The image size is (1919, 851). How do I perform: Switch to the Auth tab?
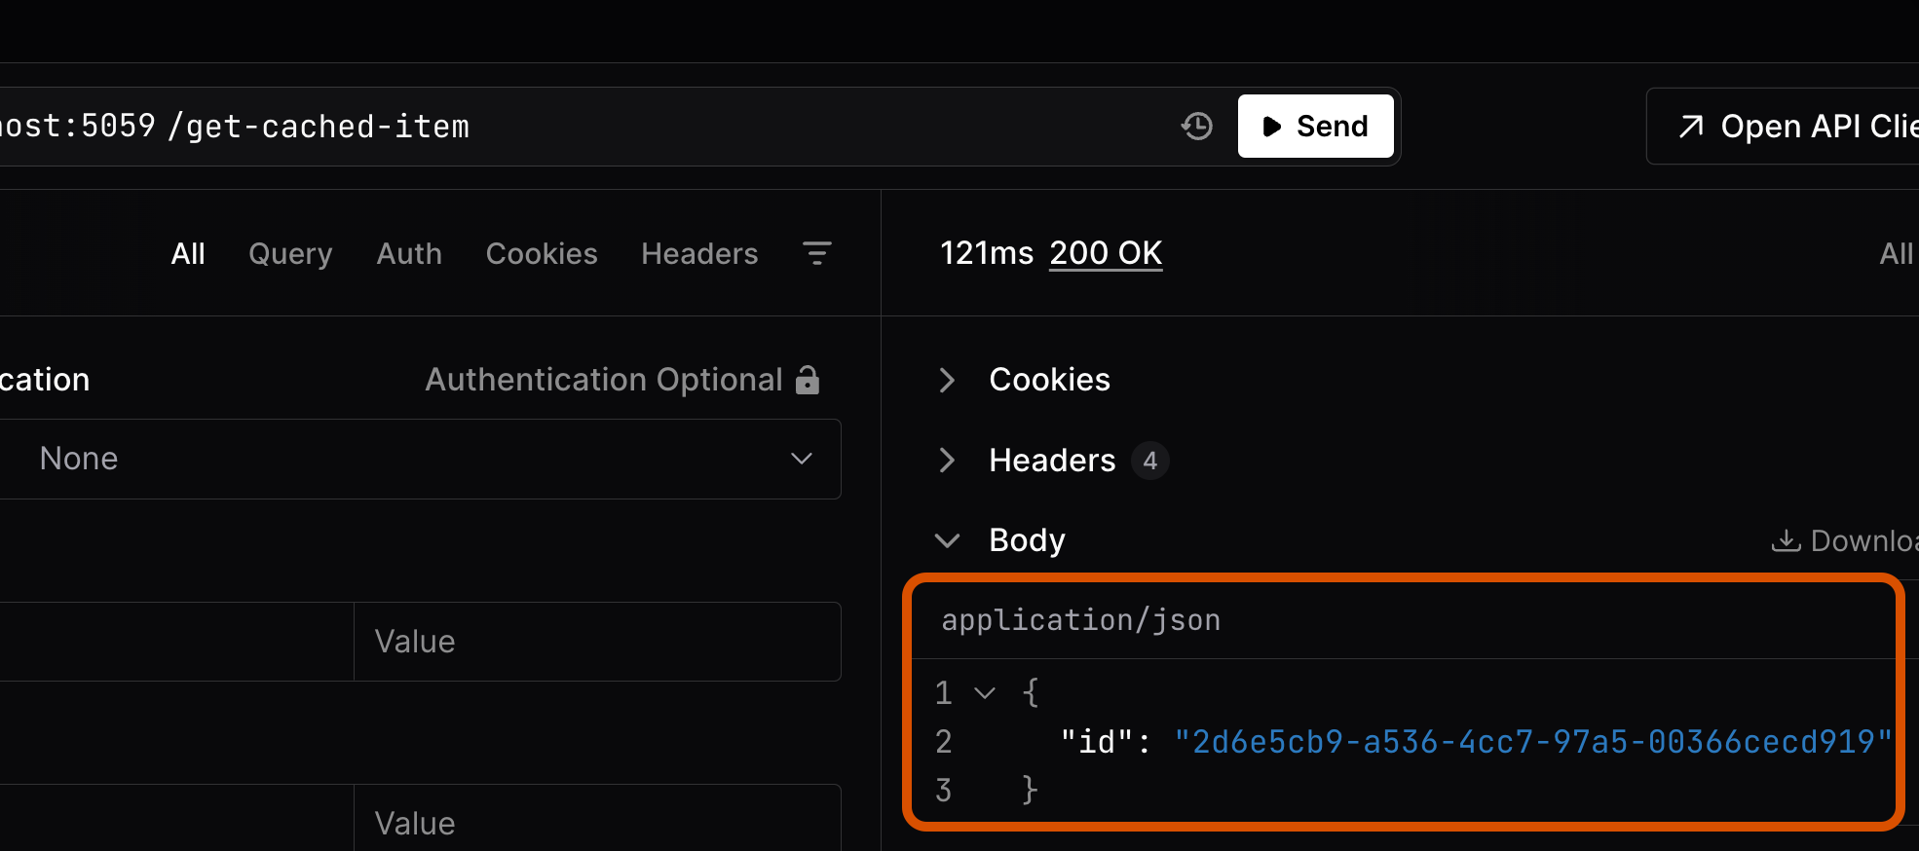[x=409, y=253]
